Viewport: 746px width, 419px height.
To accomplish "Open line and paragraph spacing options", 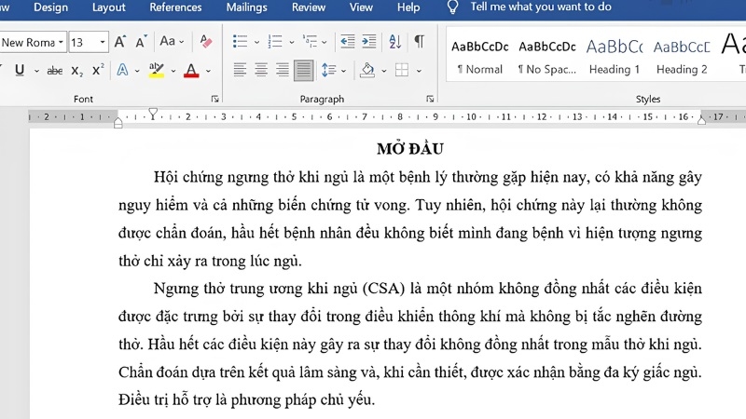I will tap(333, 71).
